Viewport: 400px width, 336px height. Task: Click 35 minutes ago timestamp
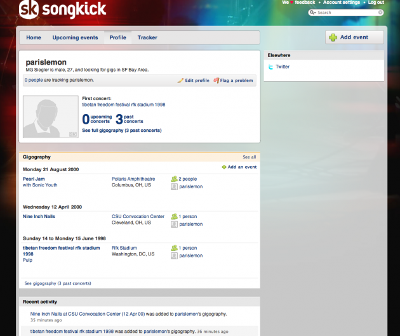[46, 320]
